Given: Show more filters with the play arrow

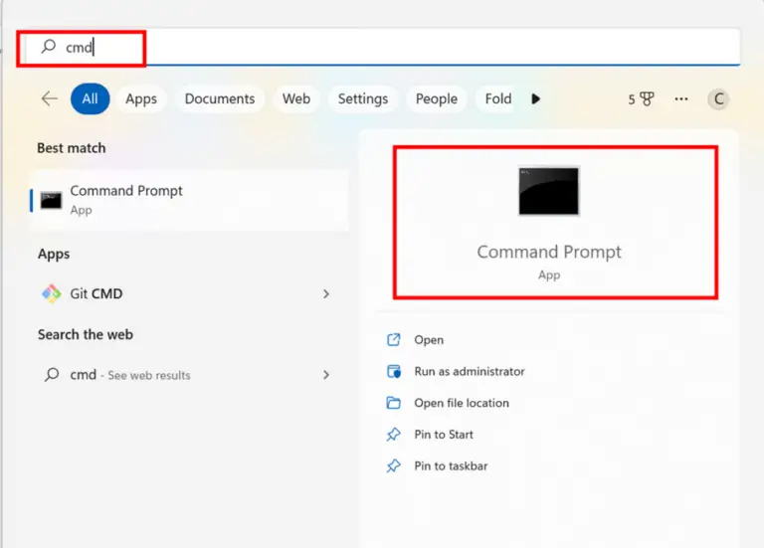Looking at the screenshot, I should coord(535,98).
